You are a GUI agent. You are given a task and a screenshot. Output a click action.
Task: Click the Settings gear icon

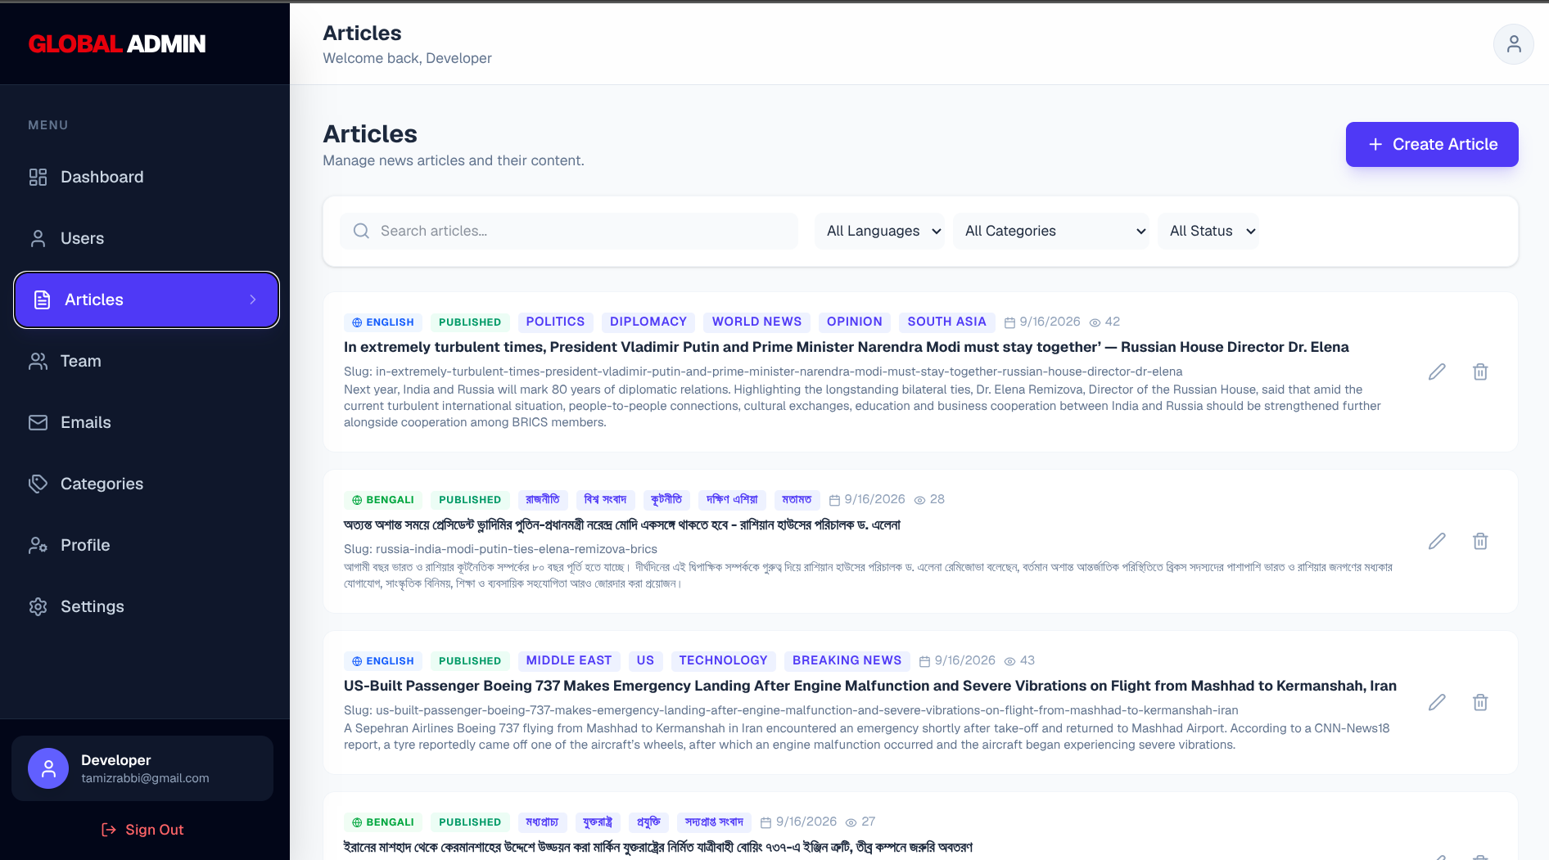pos(38,606)
